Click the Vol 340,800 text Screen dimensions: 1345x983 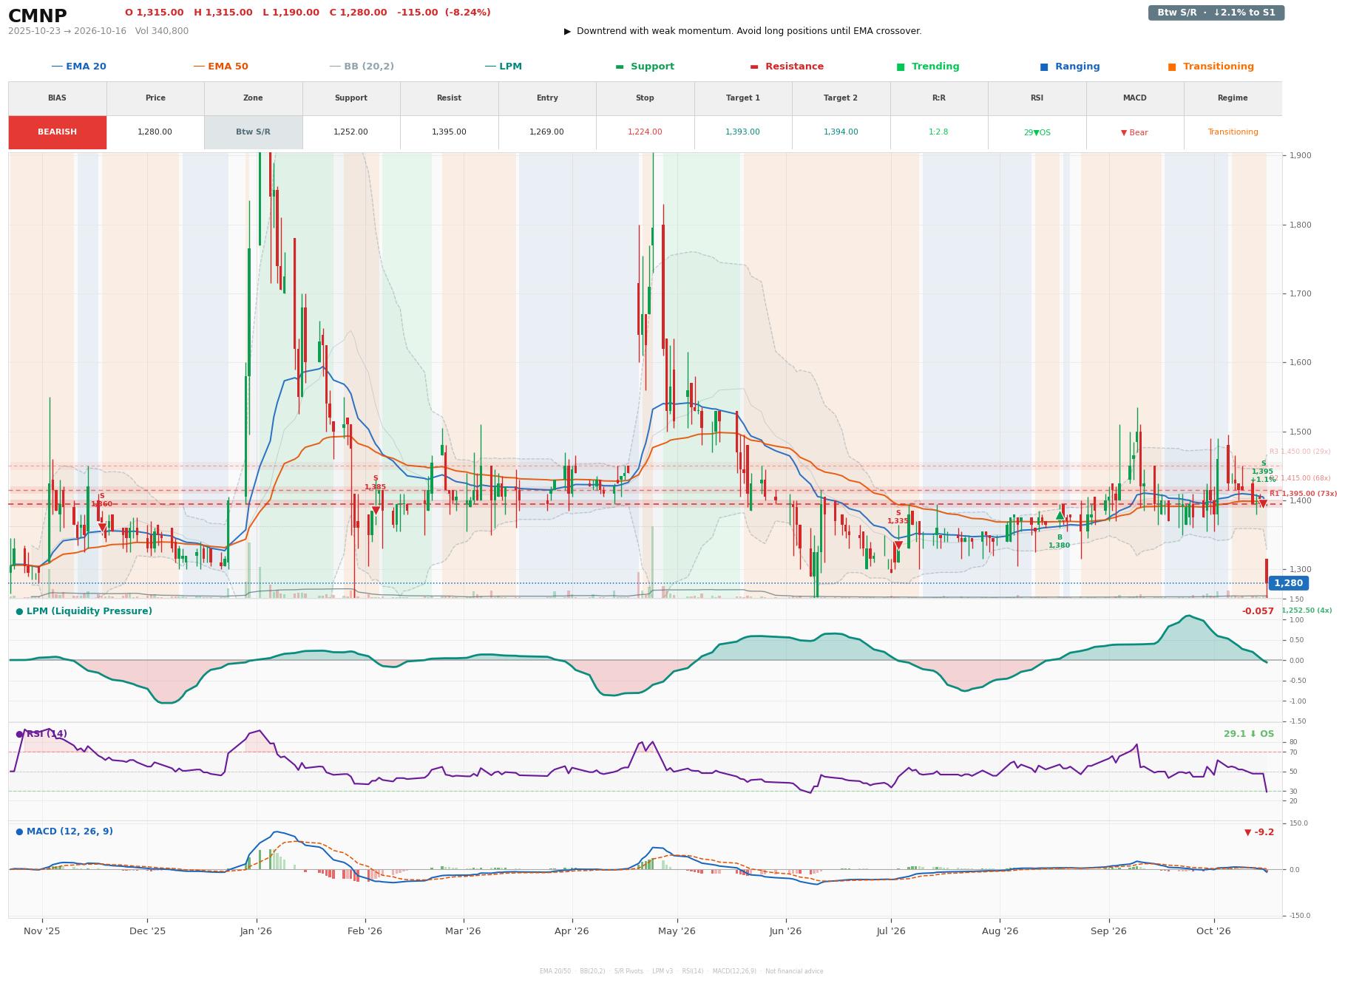[161, 31]
